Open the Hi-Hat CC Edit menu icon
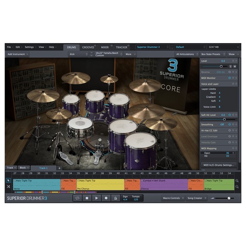The height and width of the screenshot is (246, 246). click(233, 130)
